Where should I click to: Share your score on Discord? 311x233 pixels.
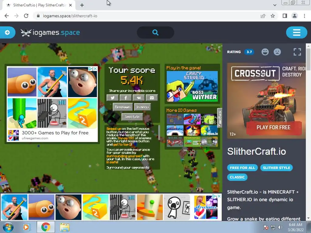point(152,98)
